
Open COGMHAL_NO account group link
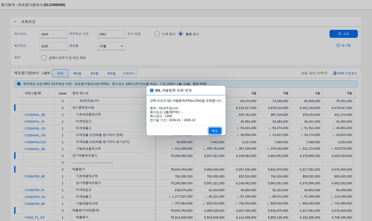(35, 135)
